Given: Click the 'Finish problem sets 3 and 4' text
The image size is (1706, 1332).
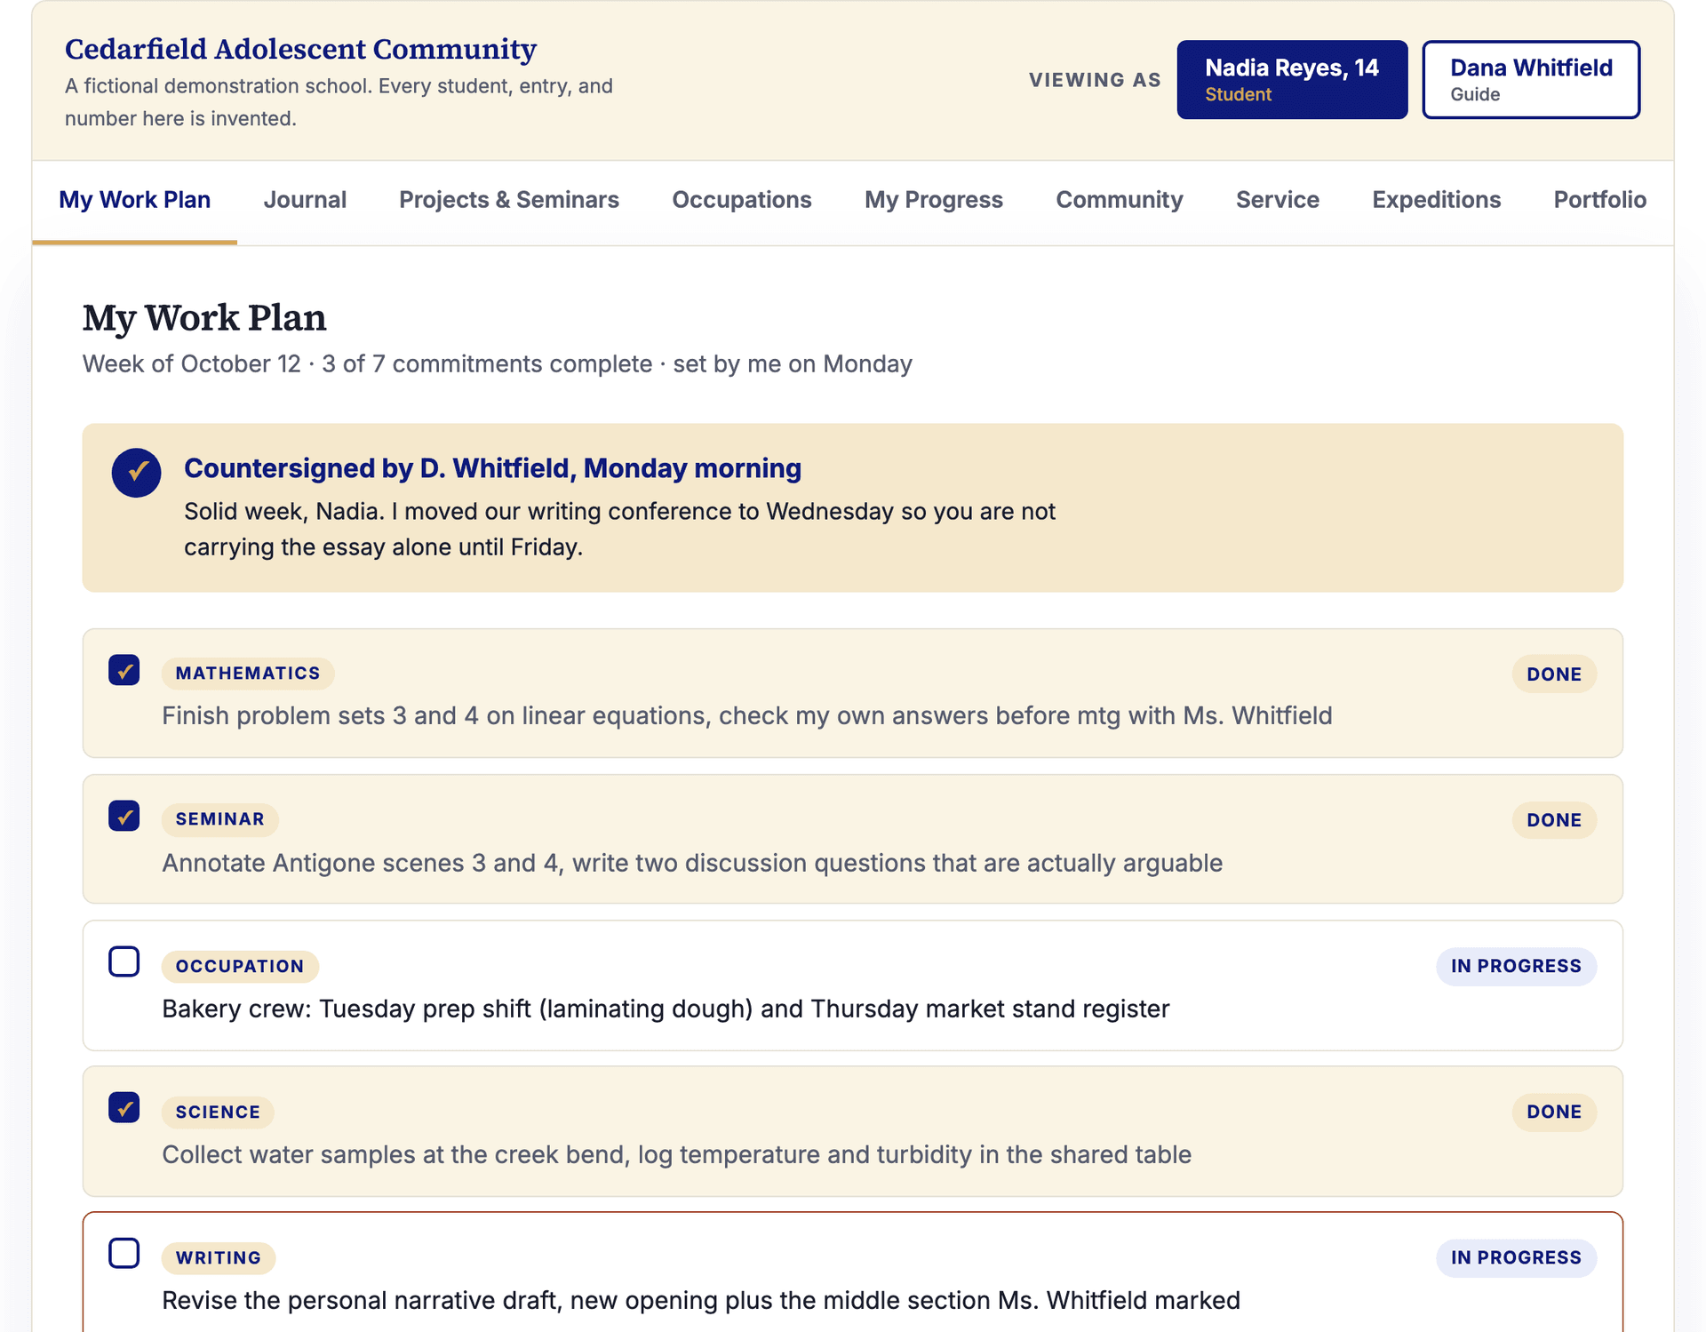Looking at the screenshot, I should pos(746,716).
